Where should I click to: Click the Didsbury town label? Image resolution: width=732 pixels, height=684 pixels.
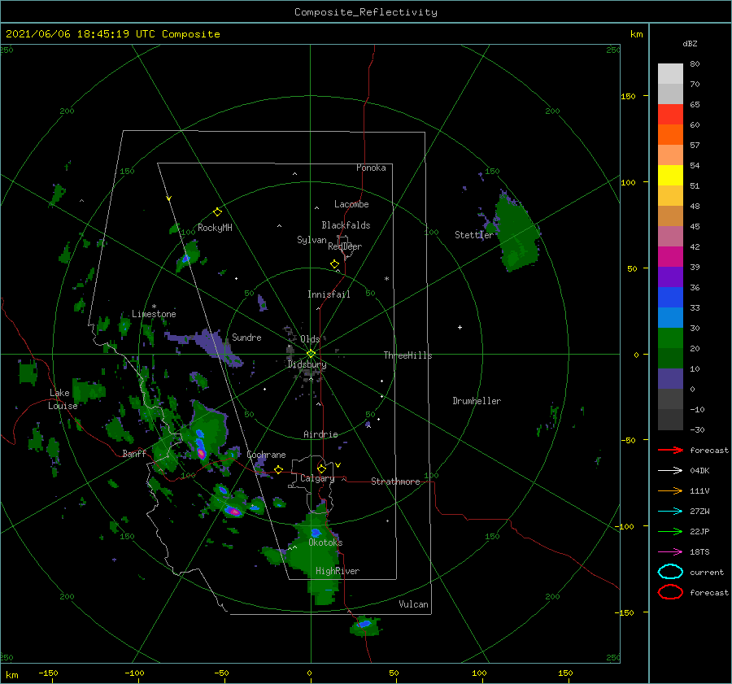[x=307, y=364]
